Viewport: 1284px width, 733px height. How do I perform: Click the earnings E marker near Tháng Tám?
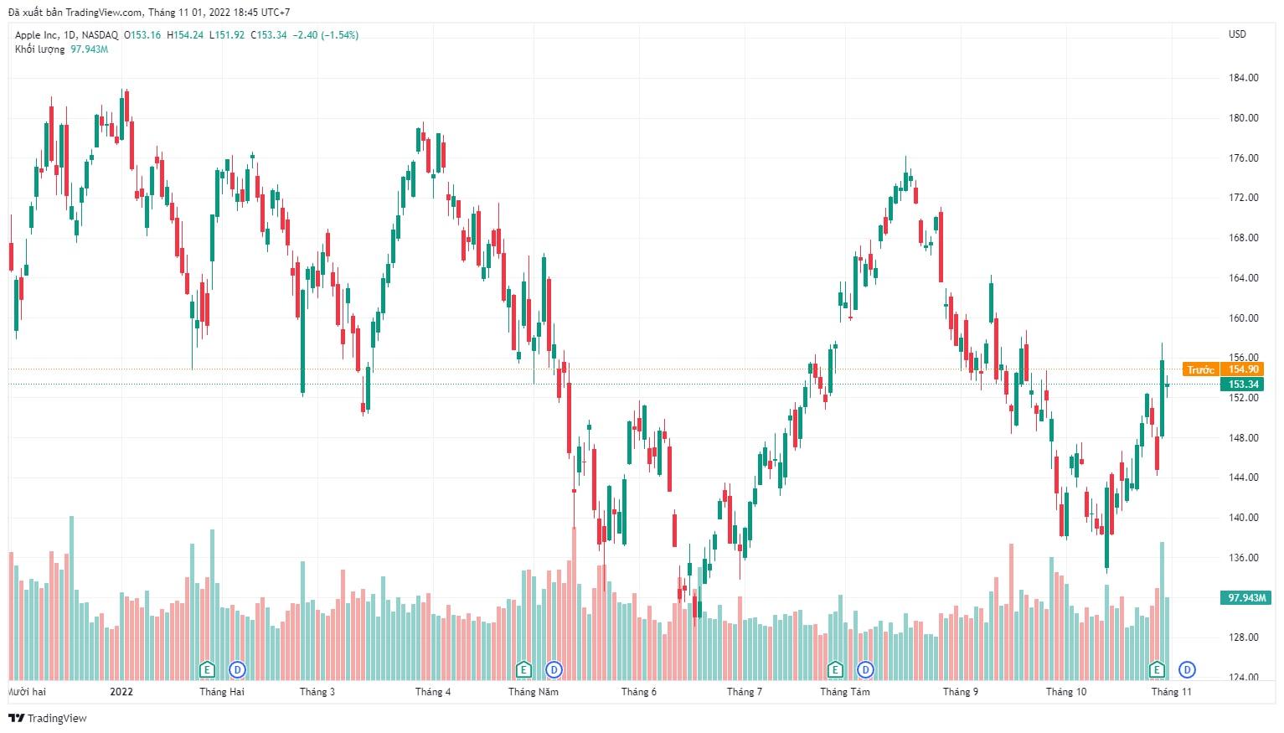pyautogui.click(x=835, y=669)
